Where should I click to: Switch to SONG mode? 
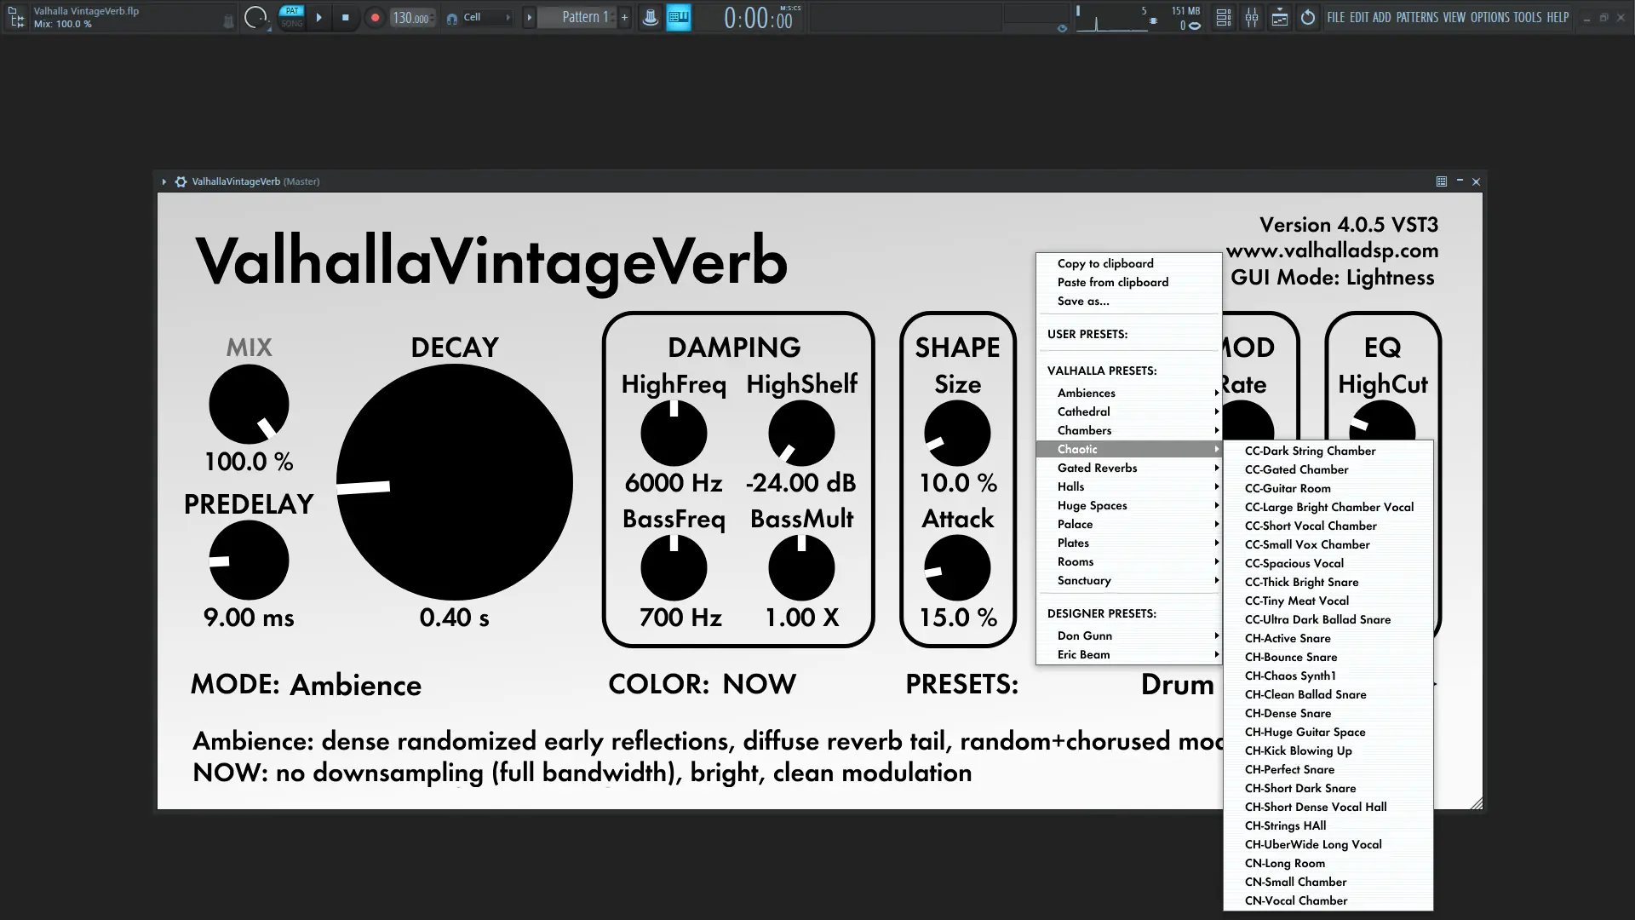click(292, 24)
